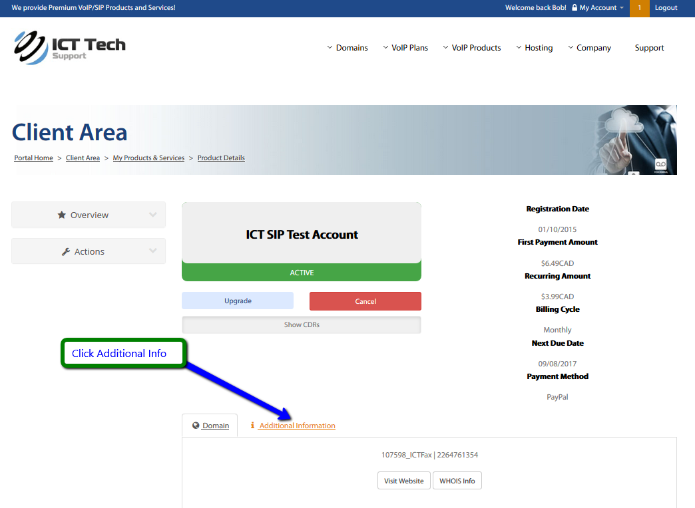Click the ICT Tech Support logo
This screenshot has height=508, width=695.
tap(69, 47)
